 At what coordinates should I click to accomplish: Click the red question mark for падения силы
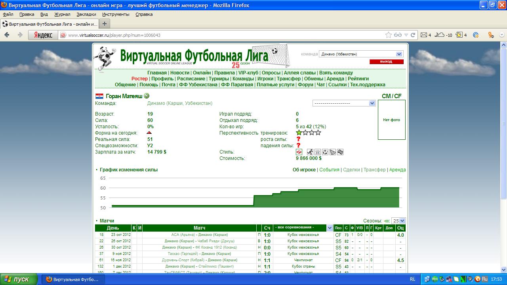pyautogui.click(x=298, y=146)
